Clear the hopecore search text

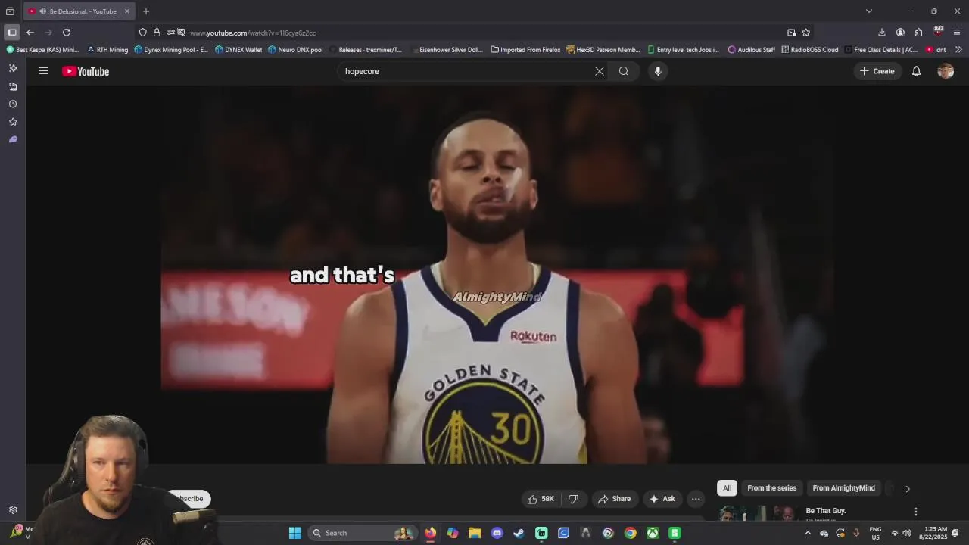point(599,71)
